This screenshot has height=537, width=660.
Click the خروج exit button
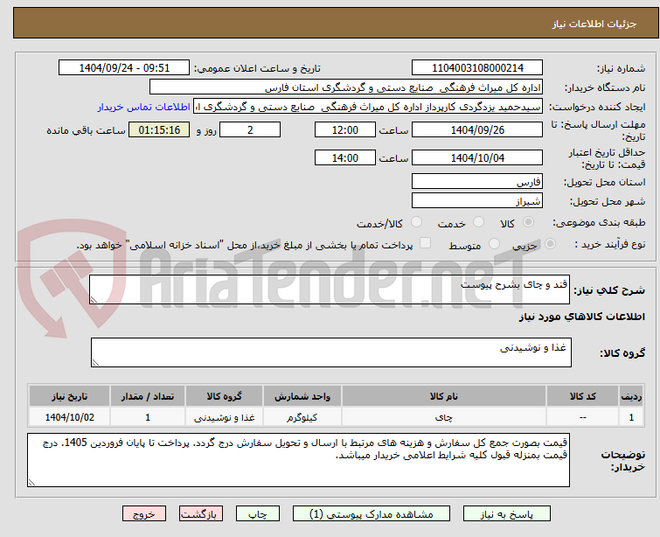(x=144, y=514)
